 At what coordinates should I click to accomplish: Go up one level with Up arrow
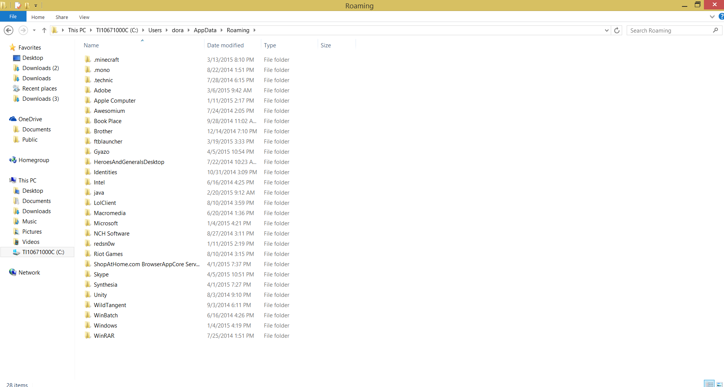coord(44,30)
